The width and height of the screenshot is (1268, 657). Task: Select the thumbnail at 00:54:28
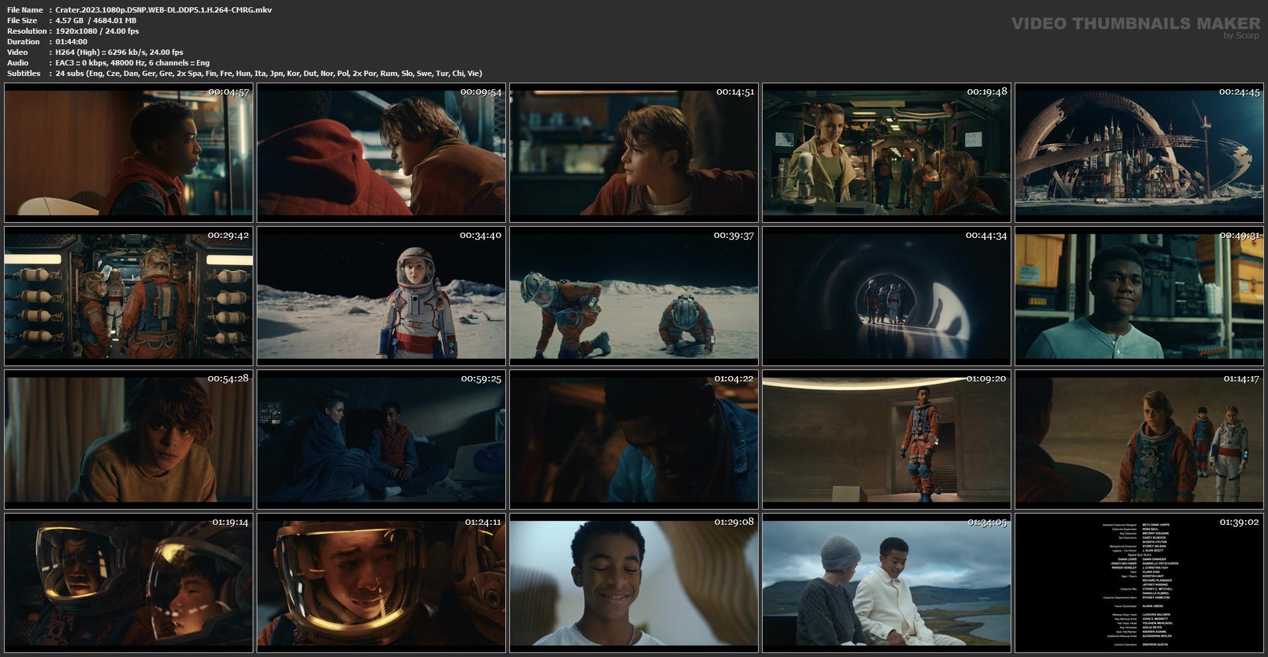pyautogui.click(x=128, y=440)
